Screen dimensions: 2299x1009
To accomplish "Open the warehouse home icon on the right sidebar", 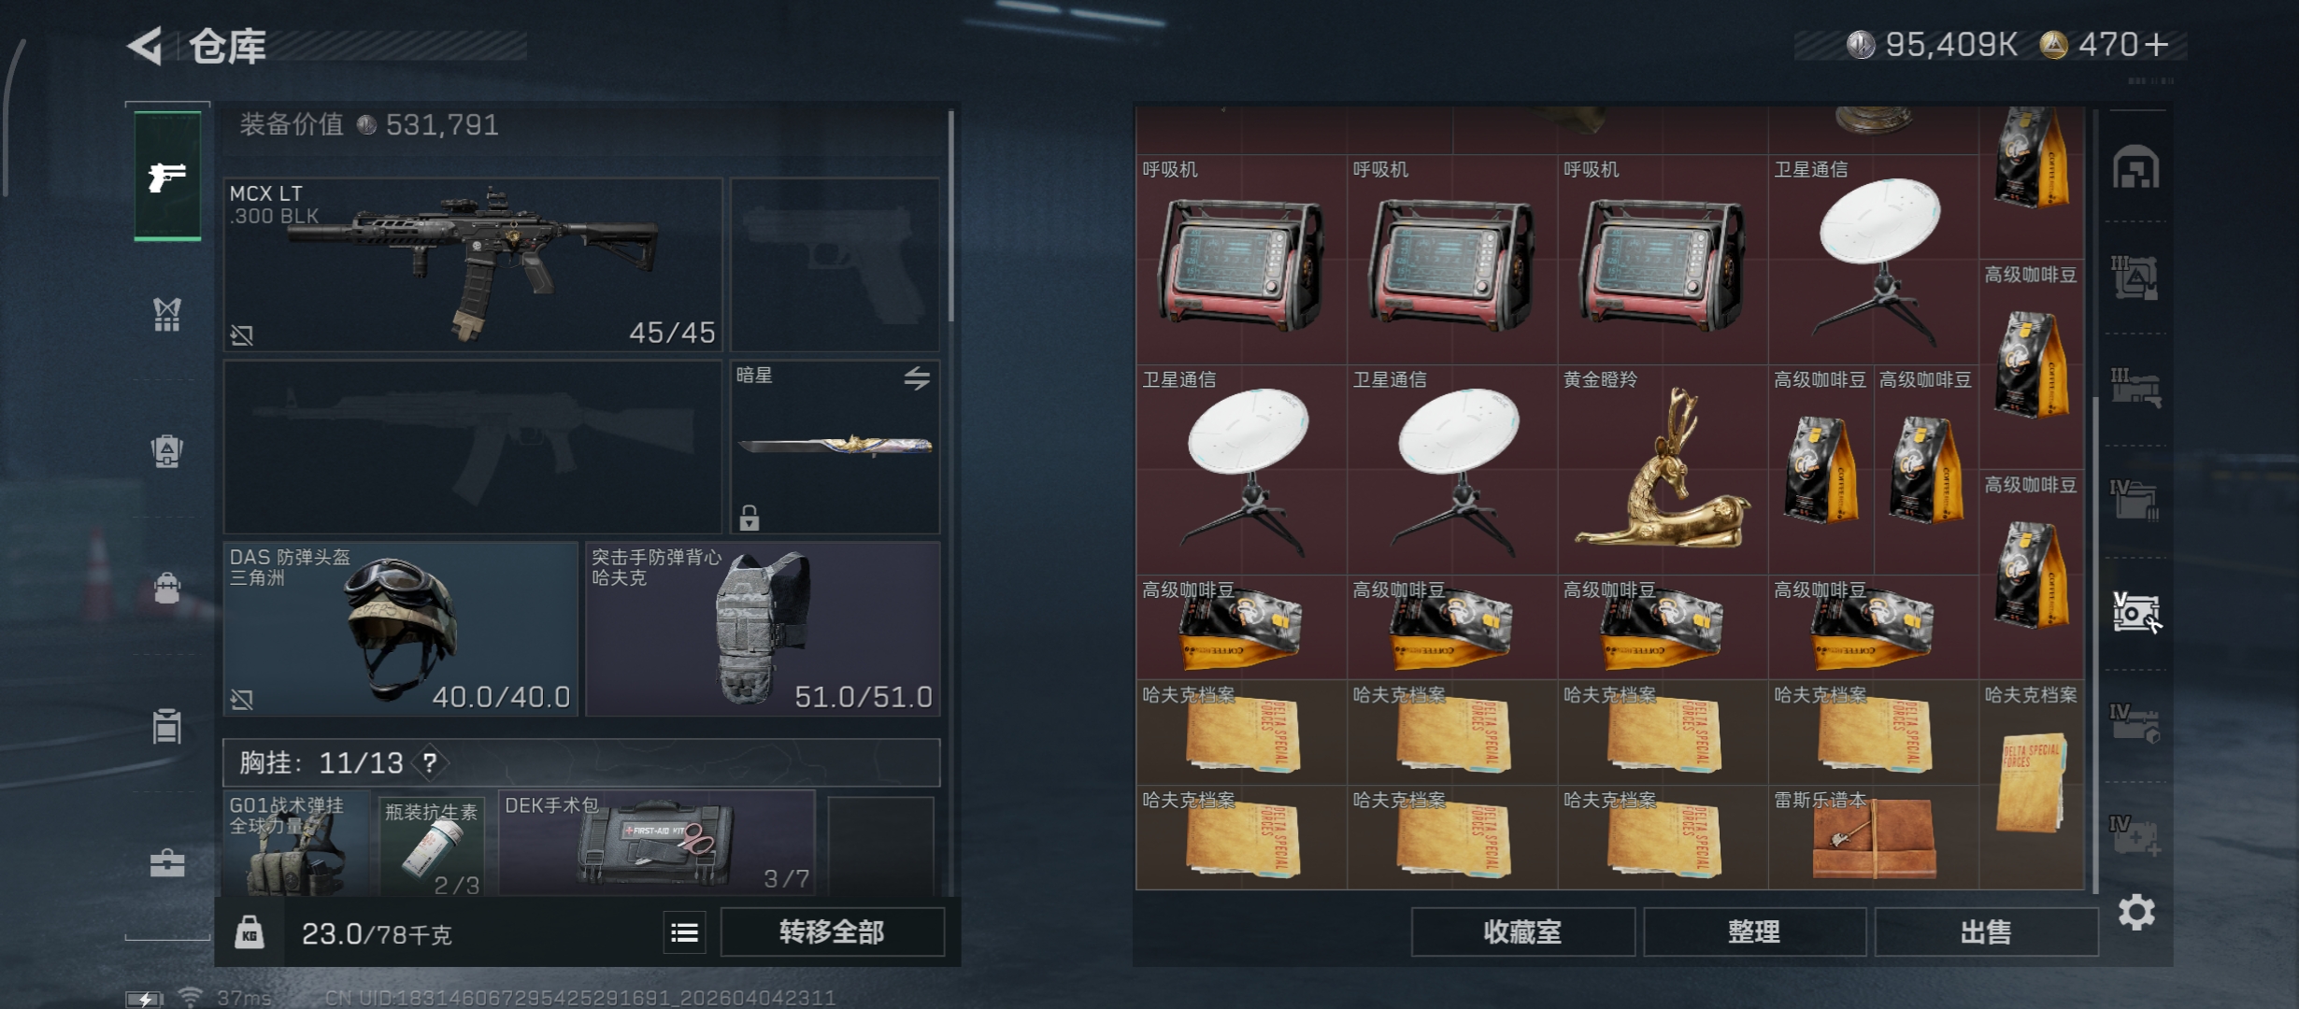I will point(2136,167).
